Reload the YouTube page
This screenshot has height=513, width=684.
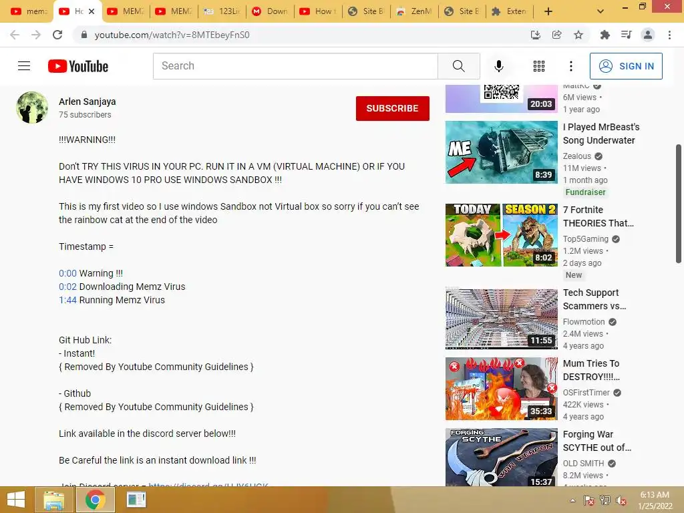click(x=57, y=35)
